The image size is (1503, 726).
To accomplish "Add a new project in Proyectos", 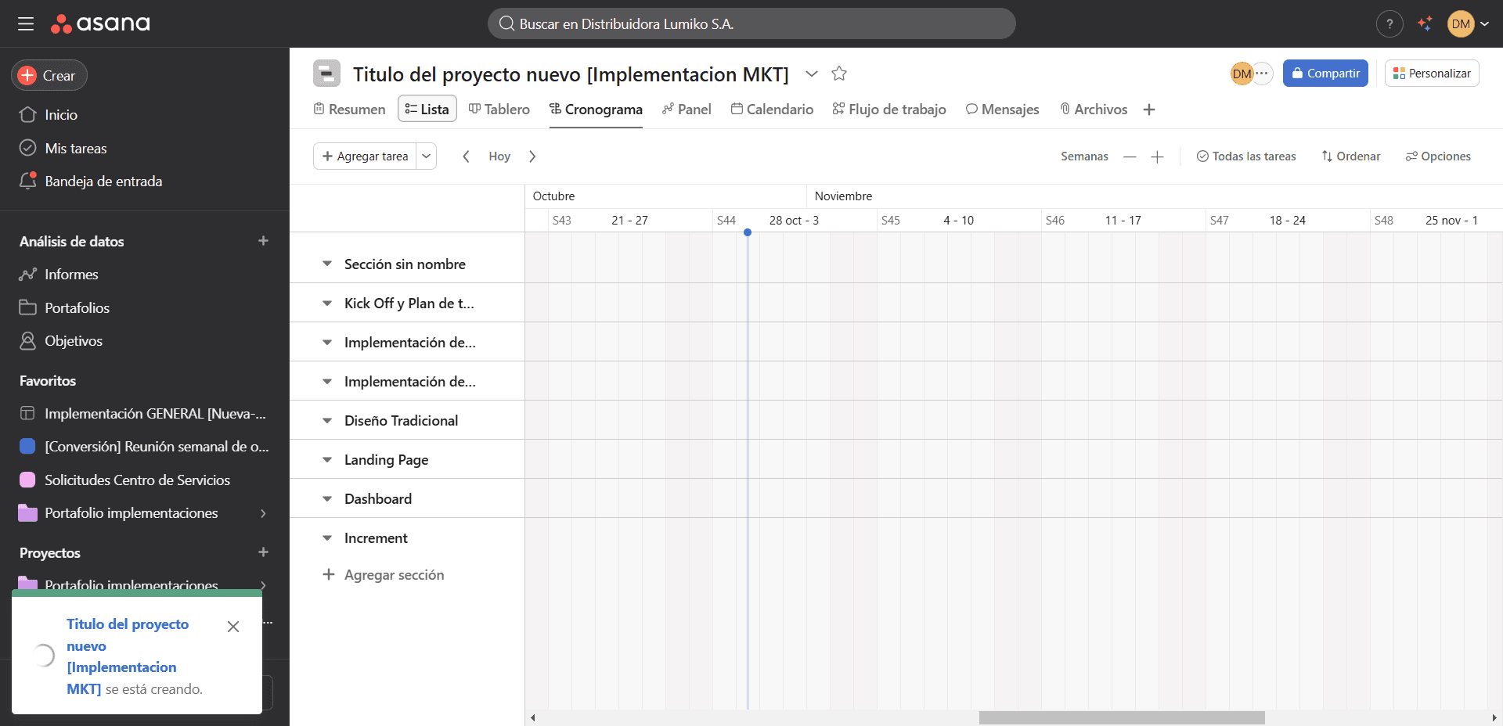I will pyautogui.click(x=263, y=552).
